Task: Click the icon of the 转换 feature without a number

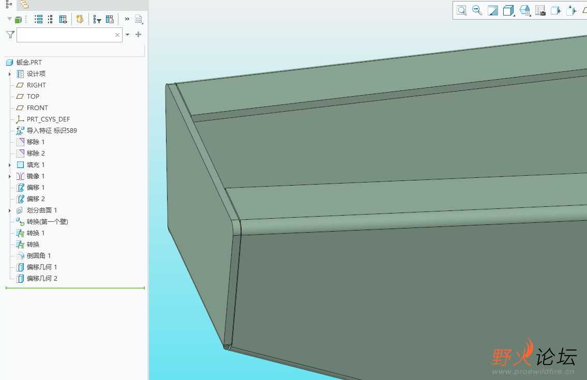Action: (x=20, y=245)
